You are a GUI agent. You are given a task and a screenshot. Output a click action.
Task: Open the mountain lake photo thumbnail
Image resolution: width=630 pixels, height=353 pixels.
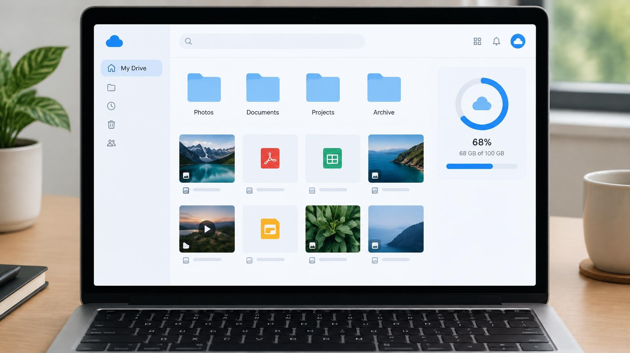tap(207, 158)
